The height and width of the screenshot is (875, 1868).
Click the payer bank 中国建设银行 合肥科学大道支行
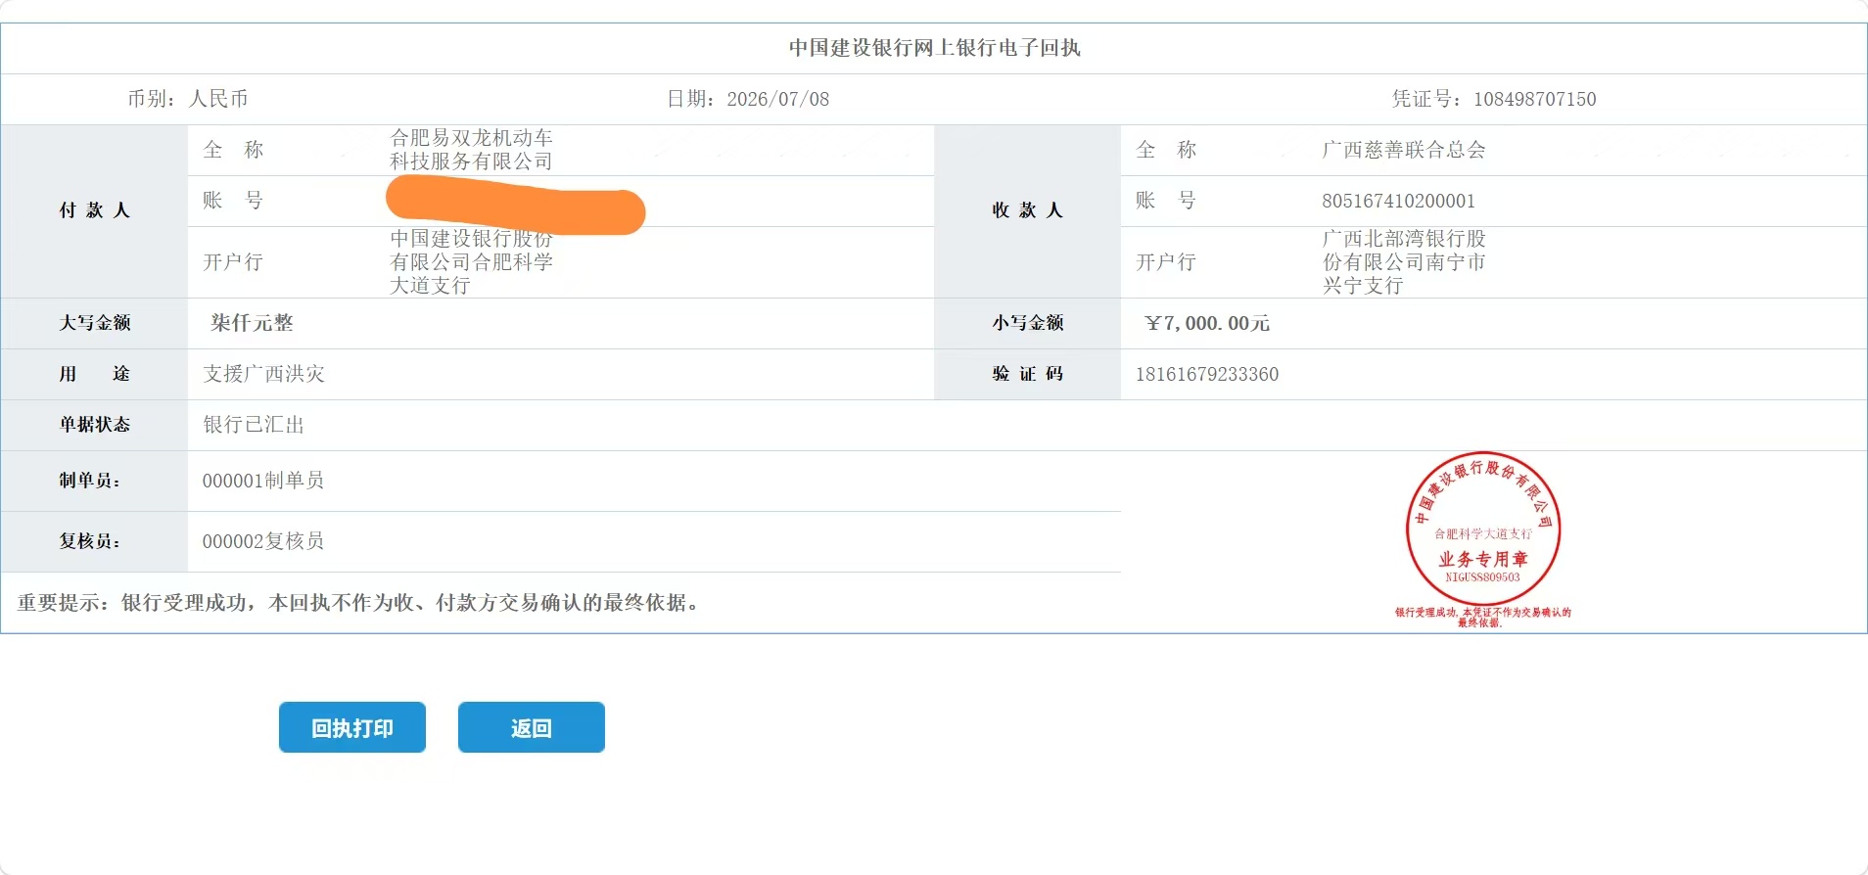tap(472, 262)
